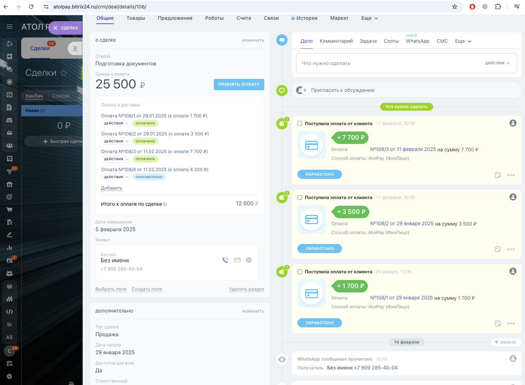Reload the page in browser toolbar

(31, 7)
